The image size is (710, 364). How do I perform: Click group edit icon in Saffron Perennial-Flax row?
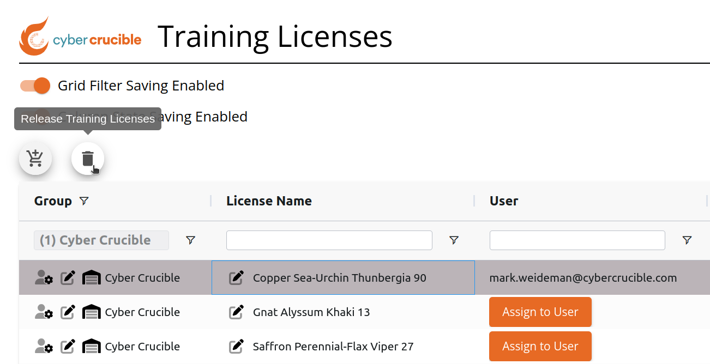tap(68, 347)
